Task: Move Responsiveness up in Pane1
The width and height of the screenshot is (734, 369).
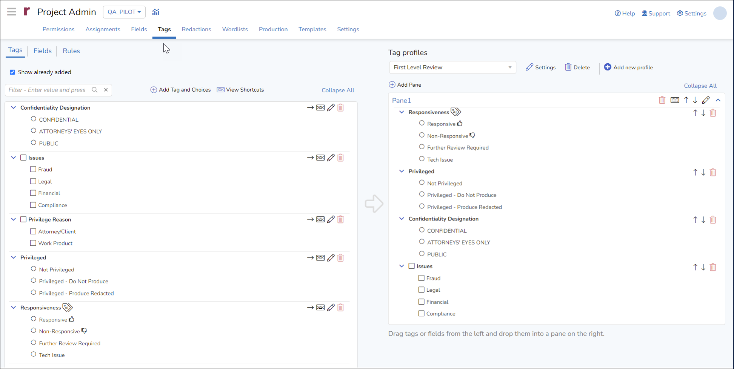Action: (x=695, y=113)
